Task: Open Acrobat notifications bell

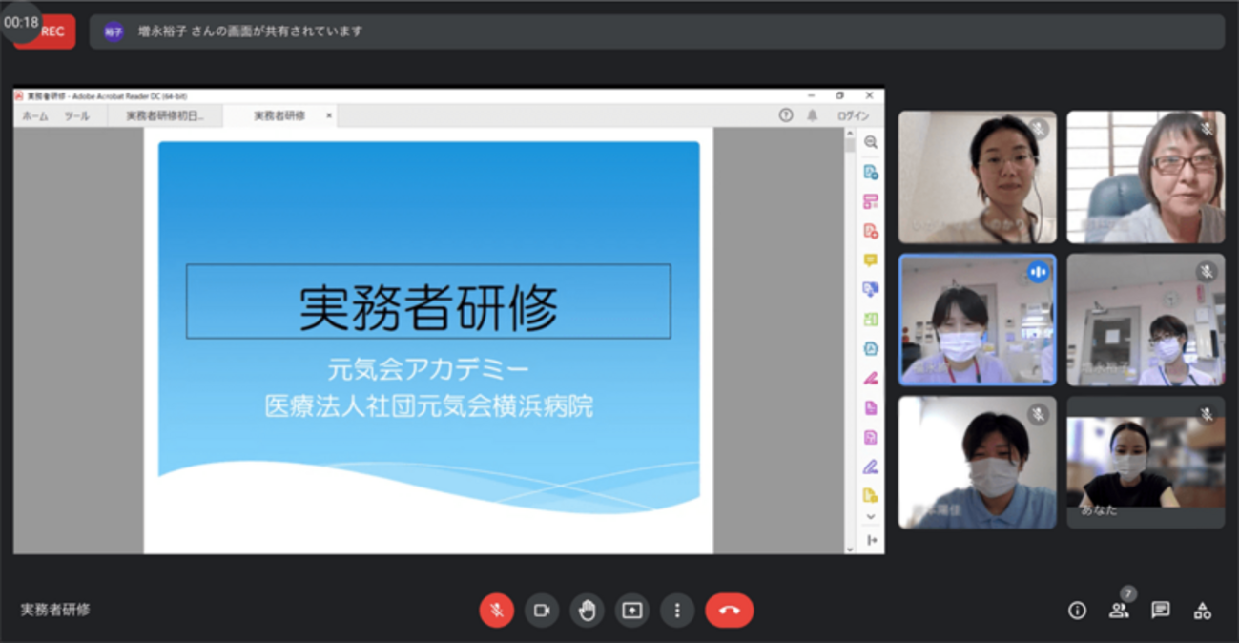Action: click(x=813, y=115)
